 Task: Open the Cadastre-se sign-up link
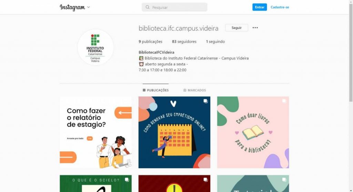click(x=280, y=7)
